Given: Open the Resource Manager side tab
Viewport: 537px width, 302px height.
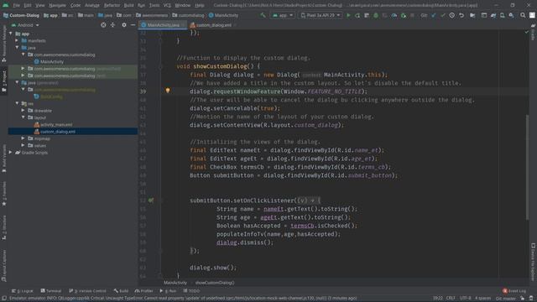Looking at the screenshot, I should tap(4, 43).
